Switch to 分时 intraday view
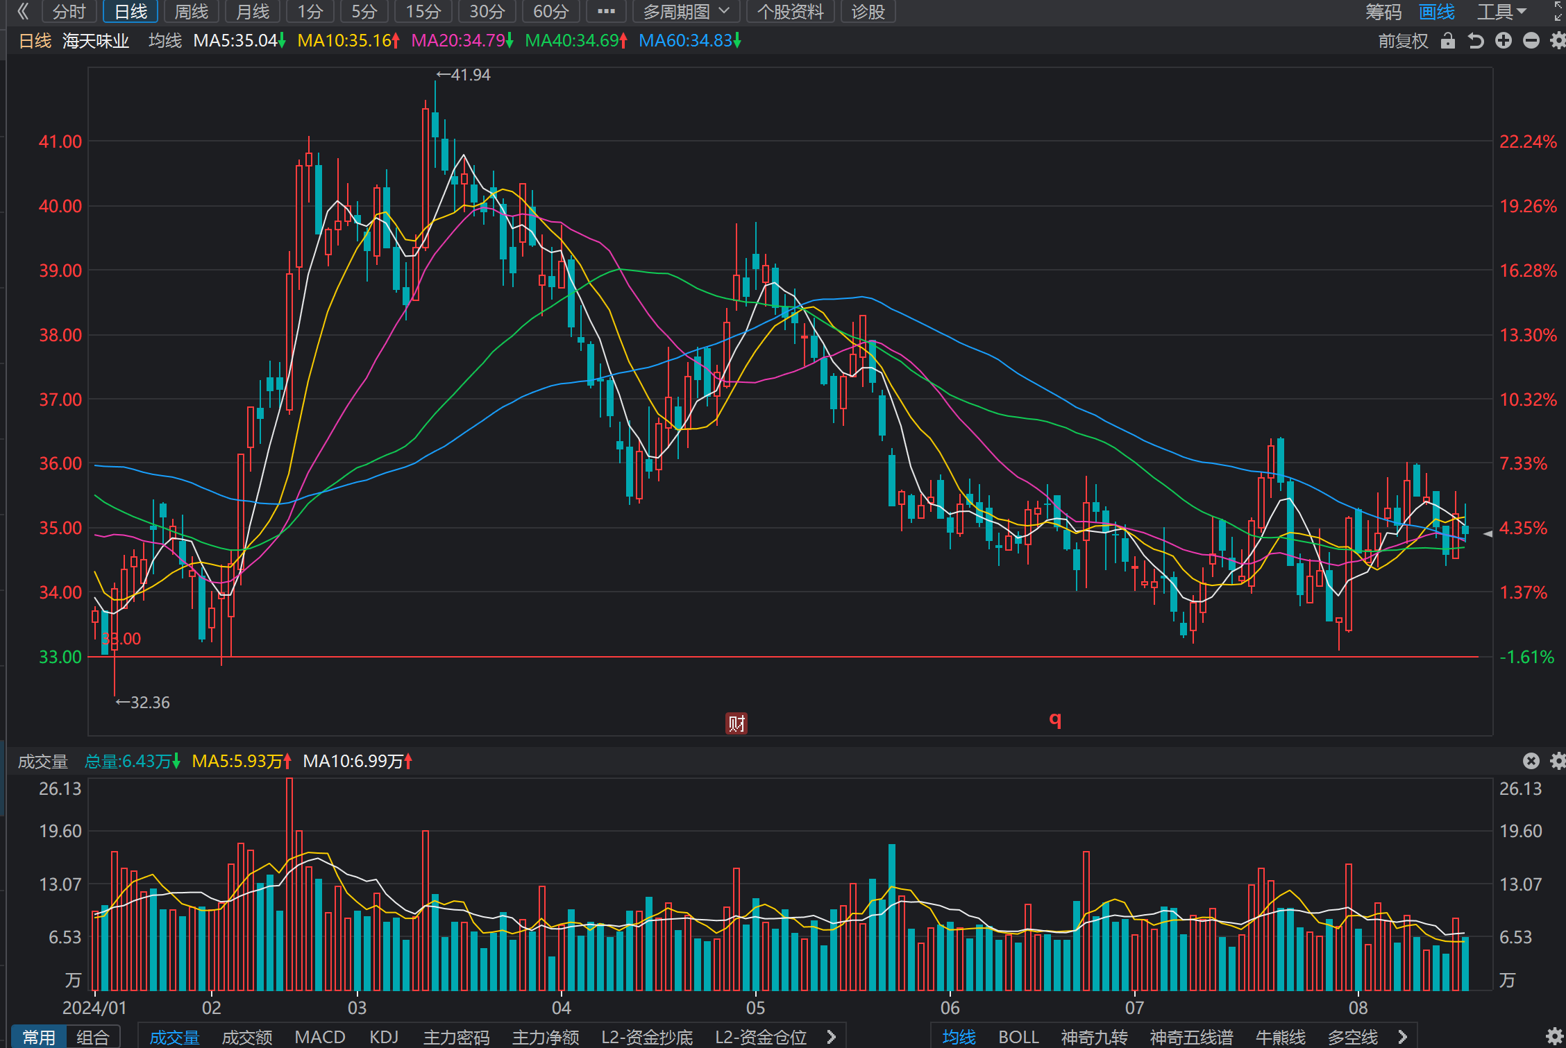Viewport: 1566px width, 1048px height. coord(69,11)
